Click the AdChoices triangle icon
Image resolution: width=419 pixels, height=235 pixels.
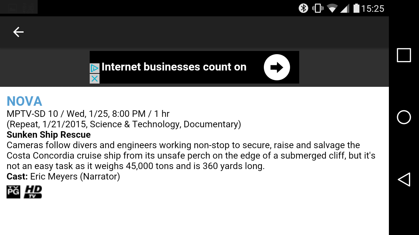[94, 68]
